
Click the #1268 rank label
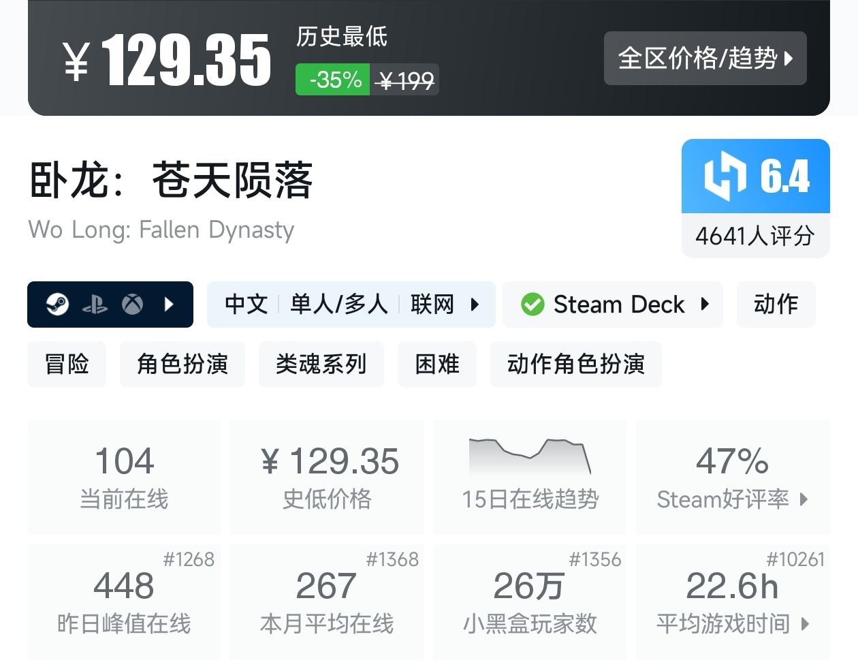click(189, 559)
